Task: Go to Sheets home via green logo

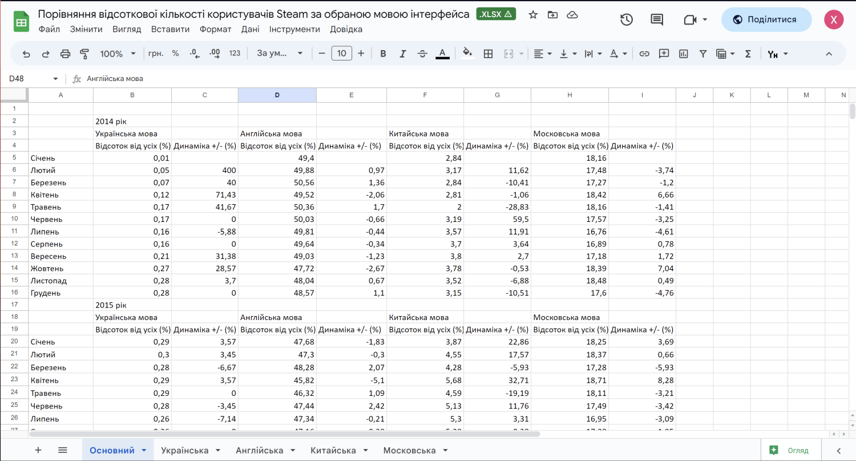Action: click(x=22, y=22)
